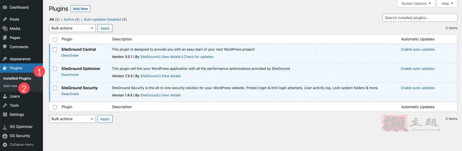
Task: Click the Comments speech bubble icon
Action: pos(5,47)
